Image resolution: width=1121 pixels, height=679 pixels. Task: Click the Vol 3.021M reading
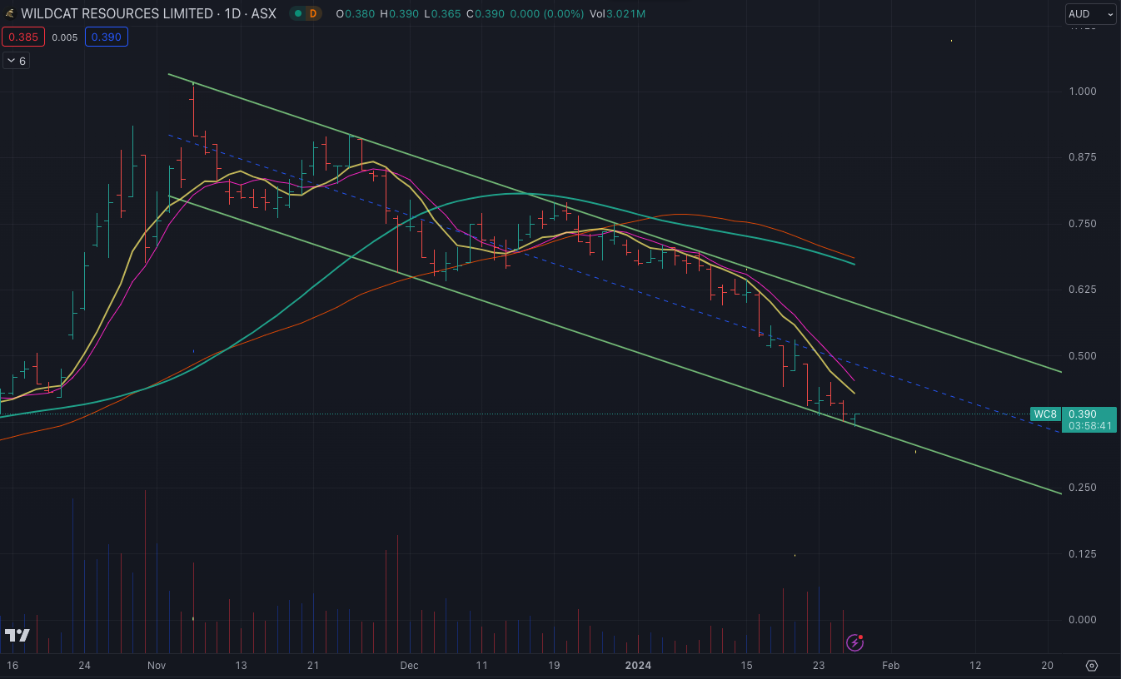click(618, 13)
